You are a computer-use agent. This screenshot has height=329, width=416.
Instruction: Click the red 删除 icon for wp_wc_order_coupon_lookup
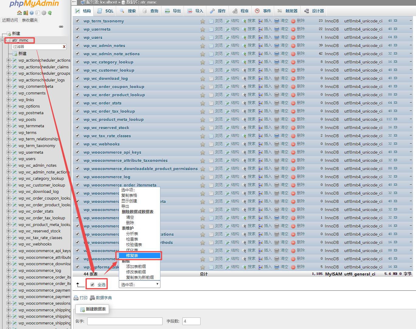293,87
